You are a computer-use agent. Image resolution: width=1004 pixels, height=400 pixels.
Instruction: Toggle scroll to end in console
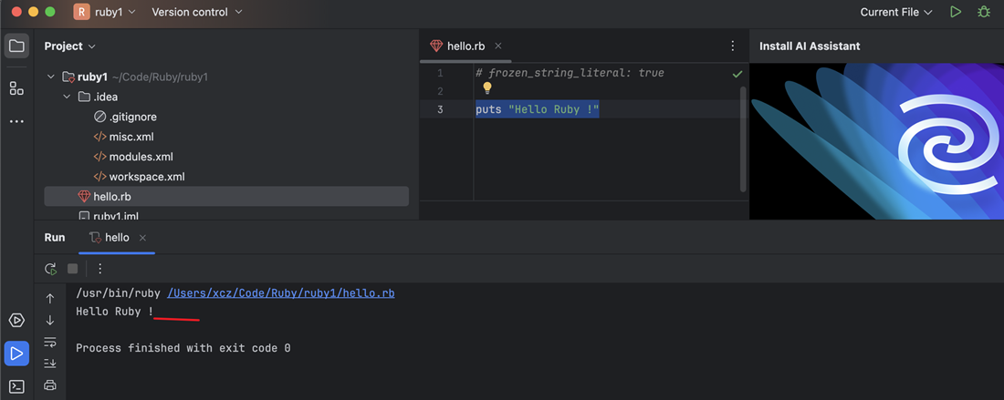[50, 364]
